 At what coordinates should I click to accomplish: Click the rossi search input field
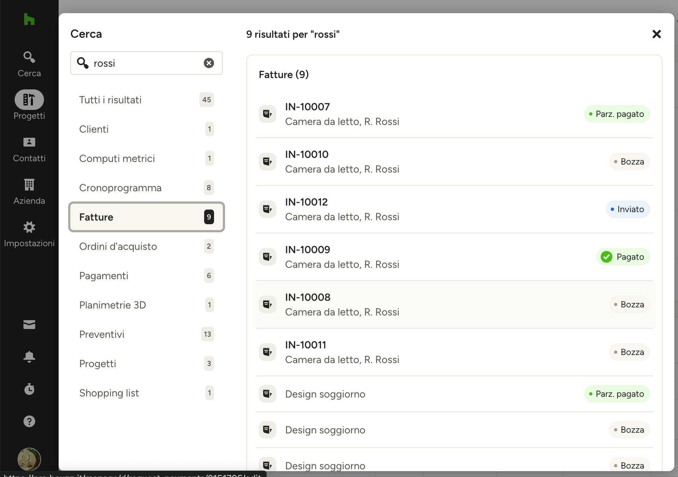point(147,63)
